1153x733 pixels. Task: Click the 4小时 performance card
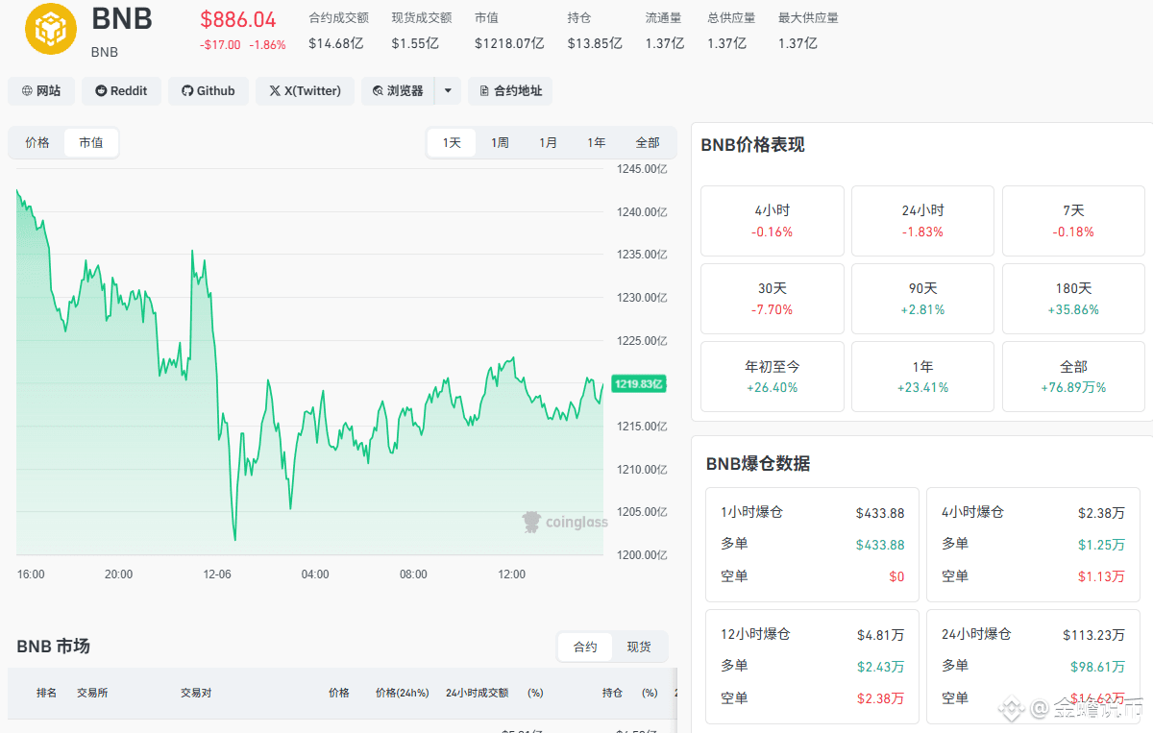[x=773, y=221]
